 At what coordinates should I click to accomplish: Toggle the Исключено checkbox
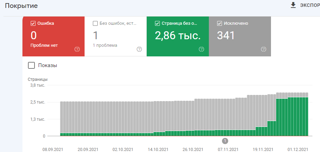220,23
